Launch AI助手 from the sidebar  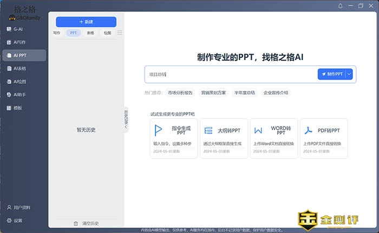tap(19, 95)
